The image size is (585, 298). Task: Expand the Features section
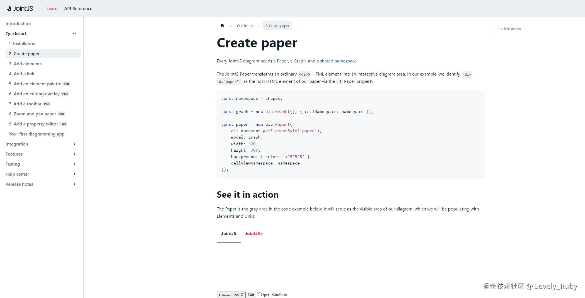tap(74, 154)
